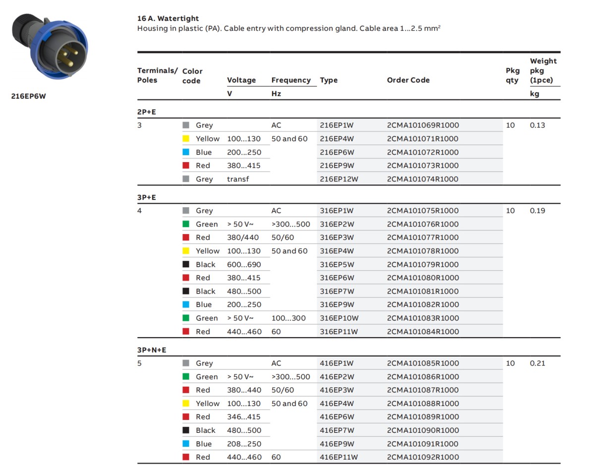This screenshot has width=595, height=475.
Task: Select type cell 316EP3W
Action: (x=337, y=237)
